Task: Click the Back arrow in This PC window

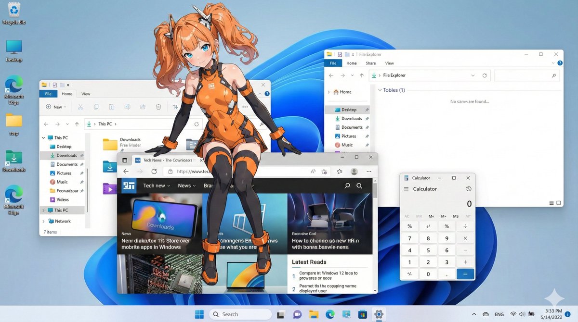Action: click(x=47, y=124)
